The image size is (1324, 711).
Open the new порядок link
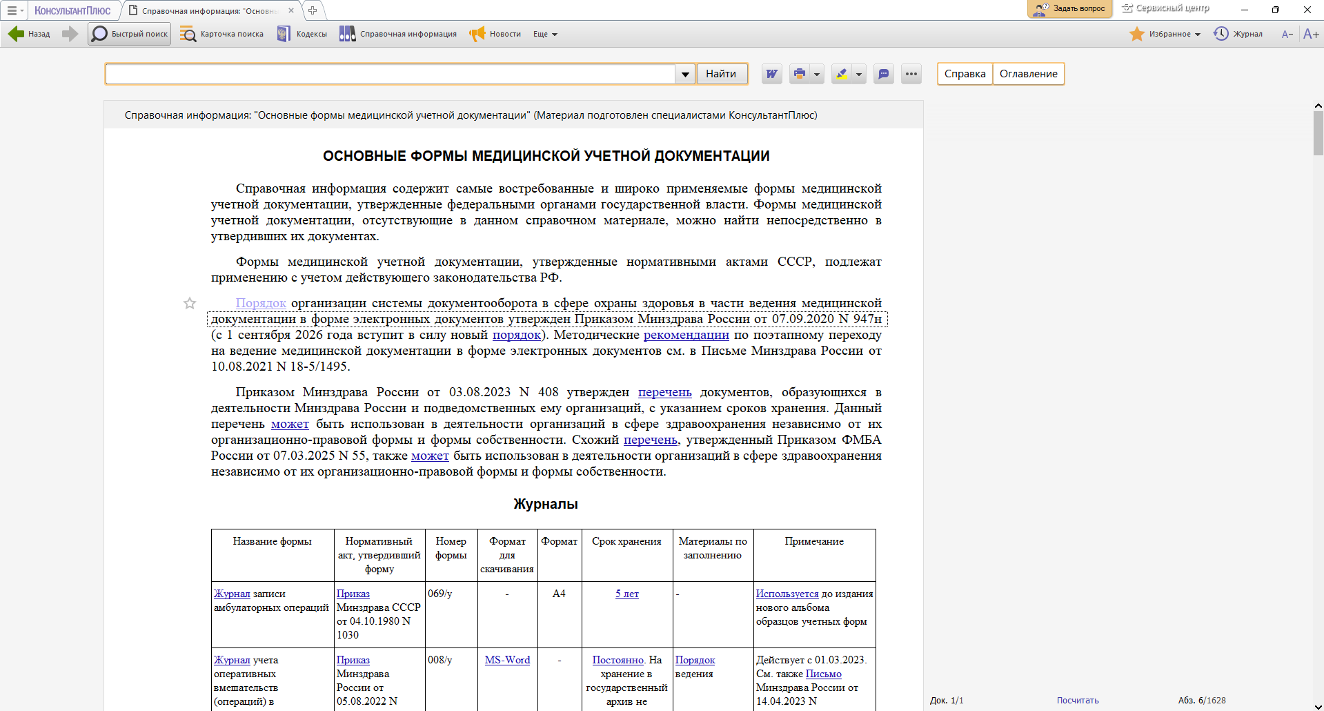click(517, 335)
